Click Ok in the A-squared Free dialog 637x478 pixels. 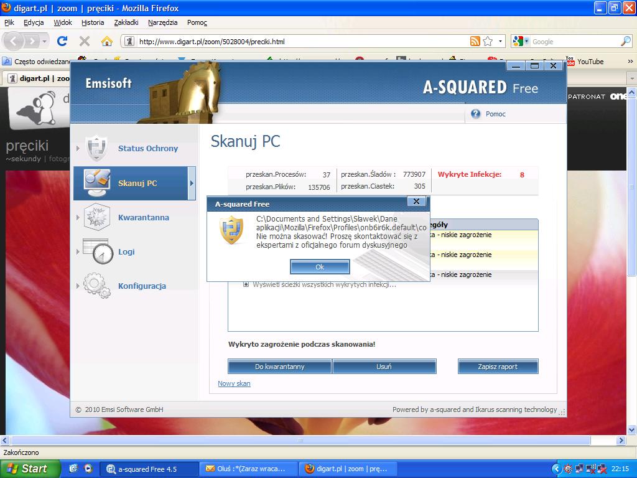[x=320, y=267]
